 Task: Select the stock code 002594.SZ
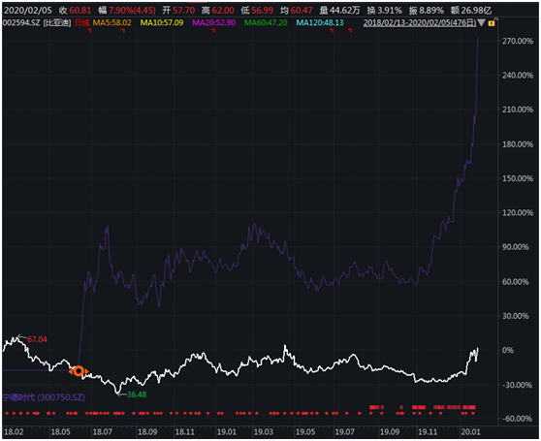(x=21, y=22)
